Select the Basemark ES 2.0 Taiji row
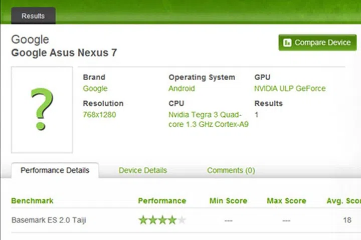The height and width of the screenshot is (240, 361). pos(49,220)
